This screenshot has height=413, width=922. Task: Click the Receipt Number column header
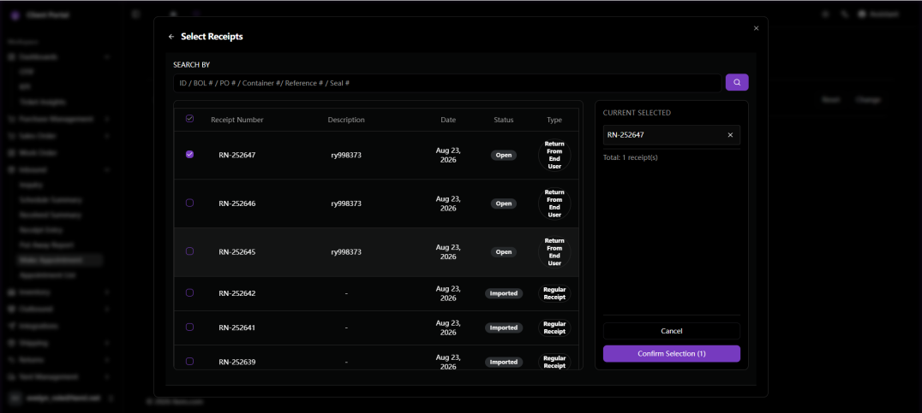[x=237, y=120]
